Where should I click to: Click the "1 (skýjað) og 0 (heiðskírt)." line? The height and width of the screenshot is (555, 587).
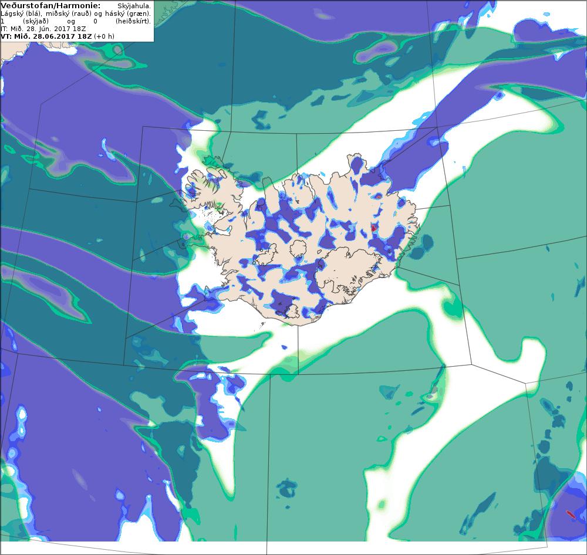click(76, 21)
